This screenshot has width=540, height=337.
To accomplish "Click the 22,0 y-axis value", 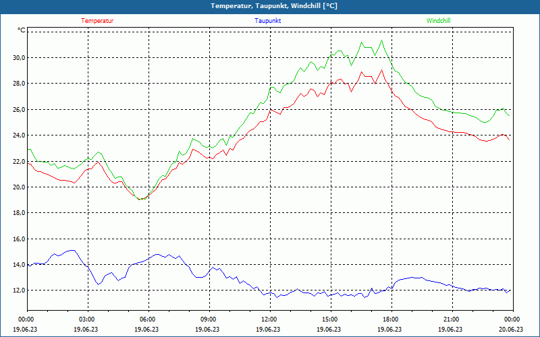I will 20,162.
